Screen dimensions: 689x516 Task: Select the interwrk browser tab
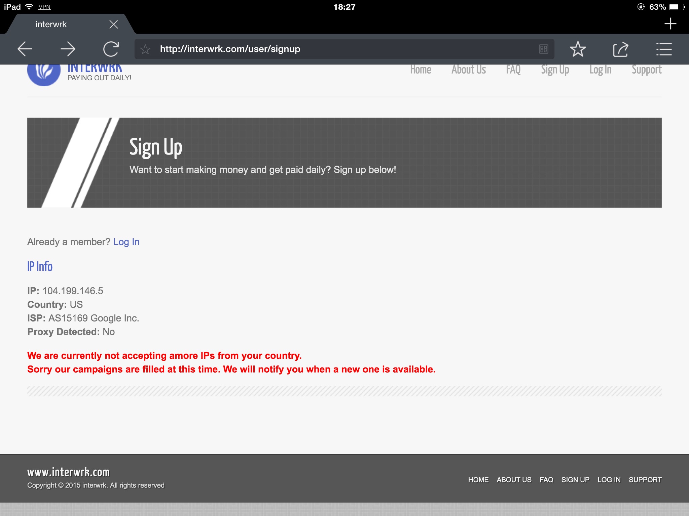coord(51,24)
